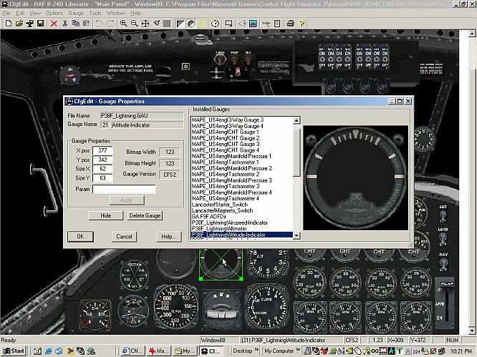Click the Windows Start button
477x357 pixels.
tap(14, 351)
